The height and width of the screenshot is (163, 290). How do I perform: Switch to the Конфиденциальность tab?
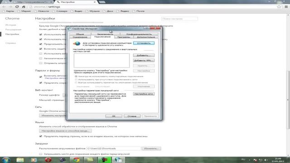pyautogui.click(x=139, y=34)
